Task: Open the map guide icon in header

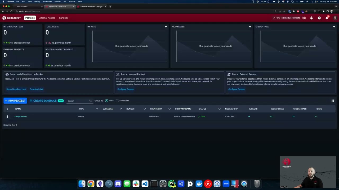Action: pos(304,18)
